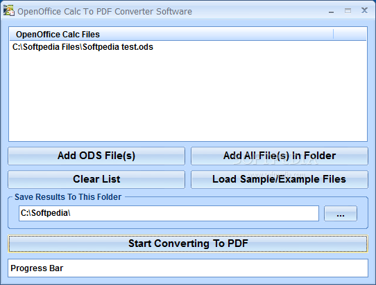
Task: Click the application icon in title bar
Action: pyautogui.click(x=9, y=11)
